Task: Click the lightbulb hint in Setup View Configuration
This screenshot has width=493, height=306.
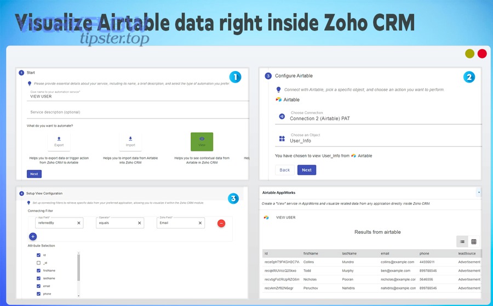Action: click(28, 203)
